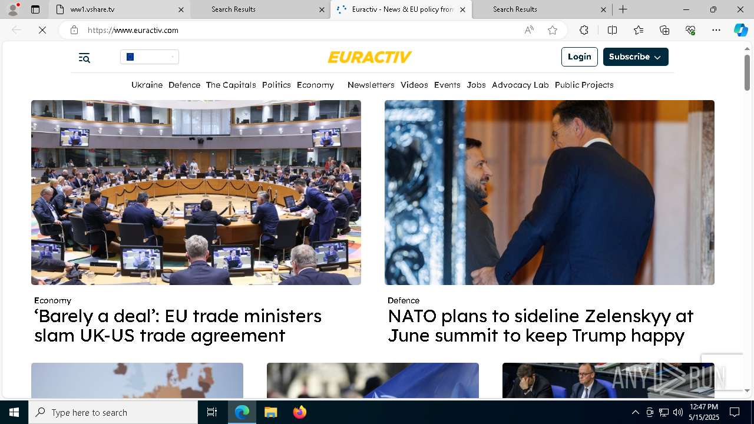Open Browser essentials heart icon

coord(690,30)
